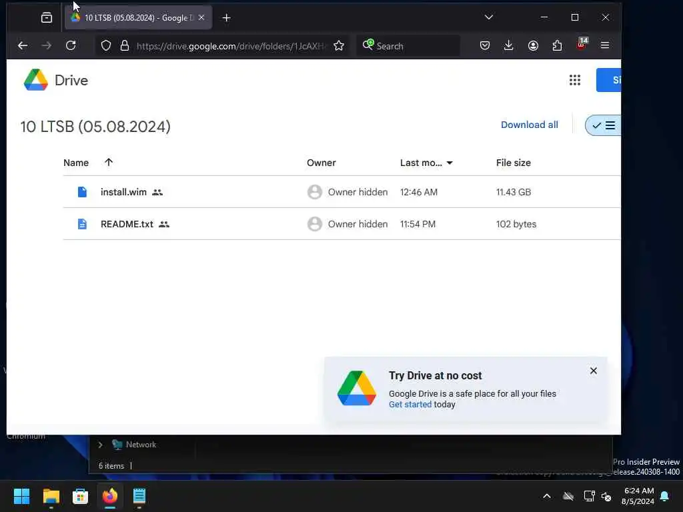Click the Name column header

[x=76, y=163]
